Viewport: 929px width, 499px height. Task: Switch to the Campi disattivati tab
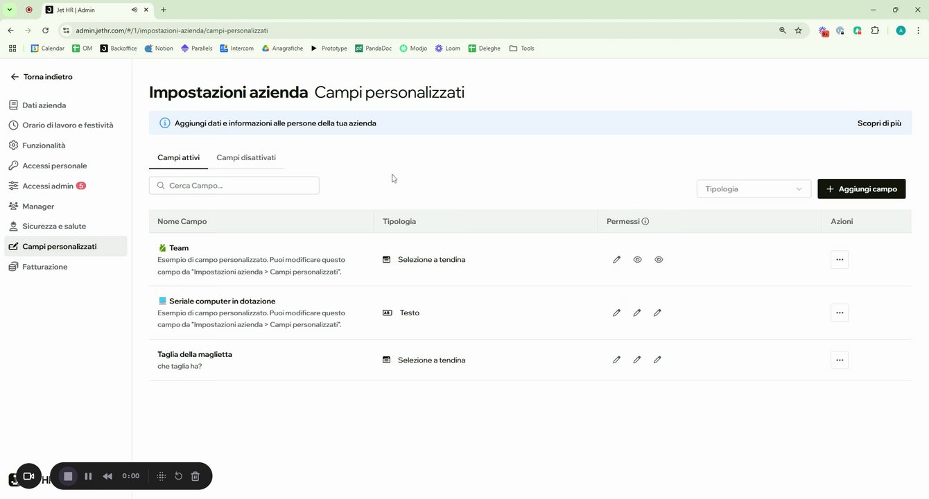pos(246,158)
